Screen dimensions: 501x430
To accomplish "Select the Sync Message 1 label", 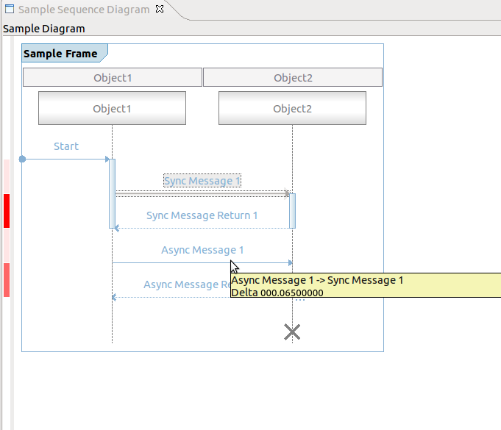I will [x=202, y=181].
